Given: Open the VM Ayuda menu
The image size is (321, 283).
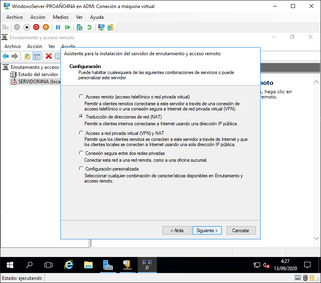Looking at the screenshot, I should [97, 17].
